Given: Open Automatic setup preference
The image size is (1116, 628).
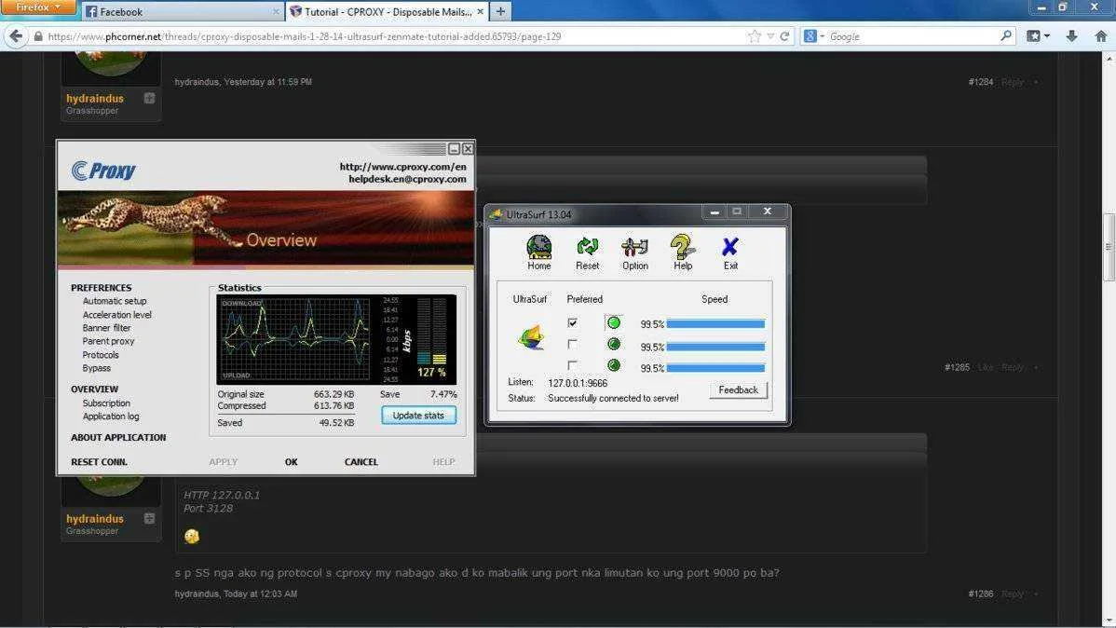Looking at the screenshot, I should (x=115, y=301).
